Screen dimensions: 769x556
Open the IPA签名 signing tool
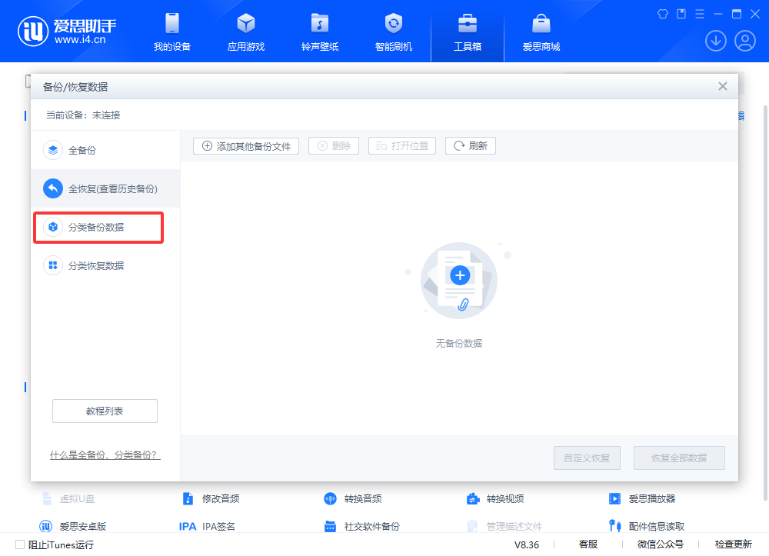(208, 527)
